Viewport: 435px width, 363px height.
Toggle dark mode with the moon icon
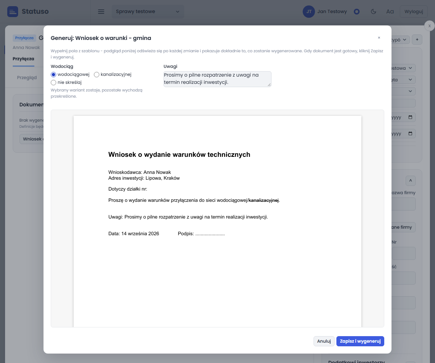(373, 12)
